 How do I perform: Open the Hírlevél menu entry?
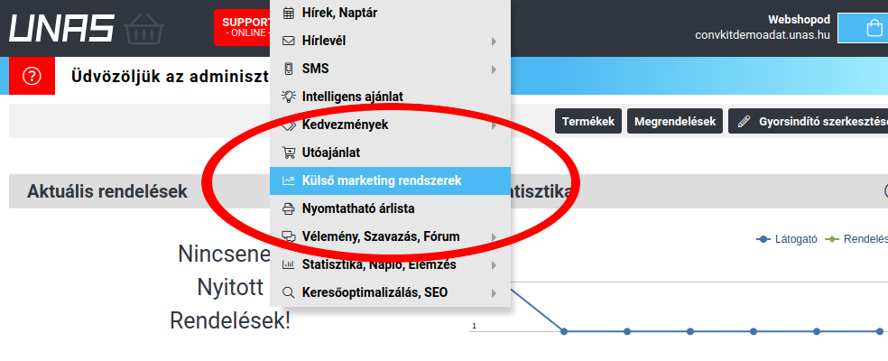(390, 41)
